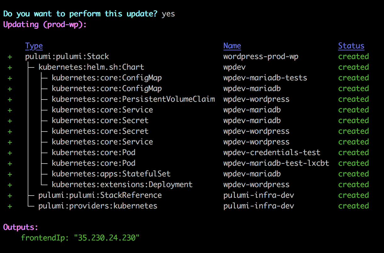Click the kubernetes:apps:StatefulSet entry

111,174
